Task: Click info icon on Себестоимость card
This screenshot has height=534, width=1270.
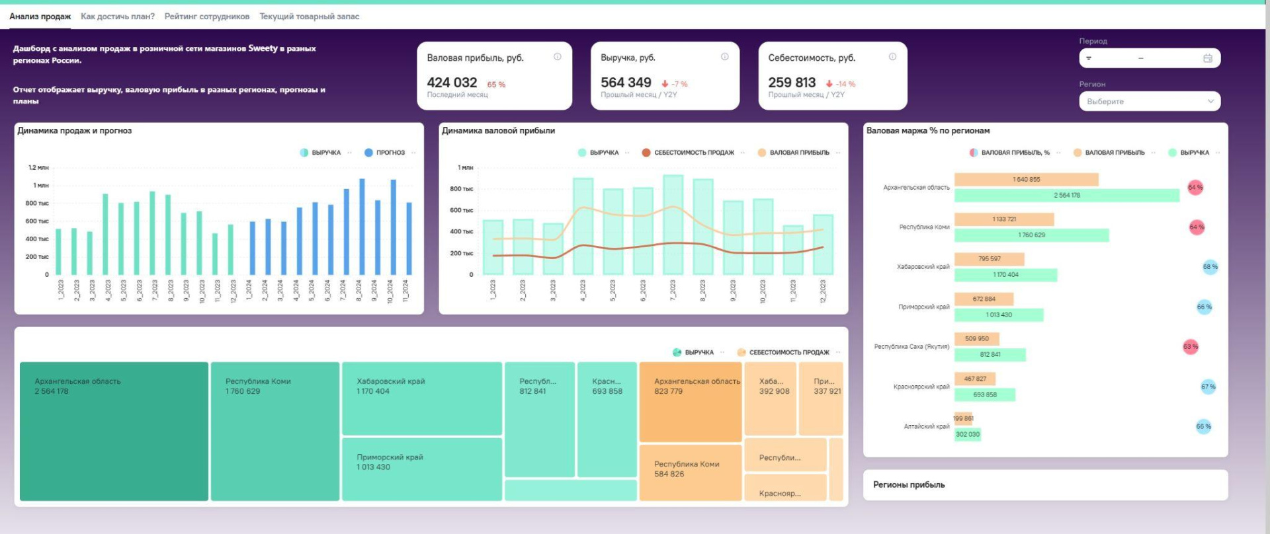Action: point(892,57)
